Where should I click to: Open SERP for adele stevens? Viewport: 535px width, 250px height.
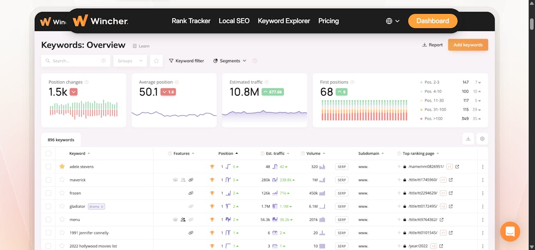click(x=342, y=167)
